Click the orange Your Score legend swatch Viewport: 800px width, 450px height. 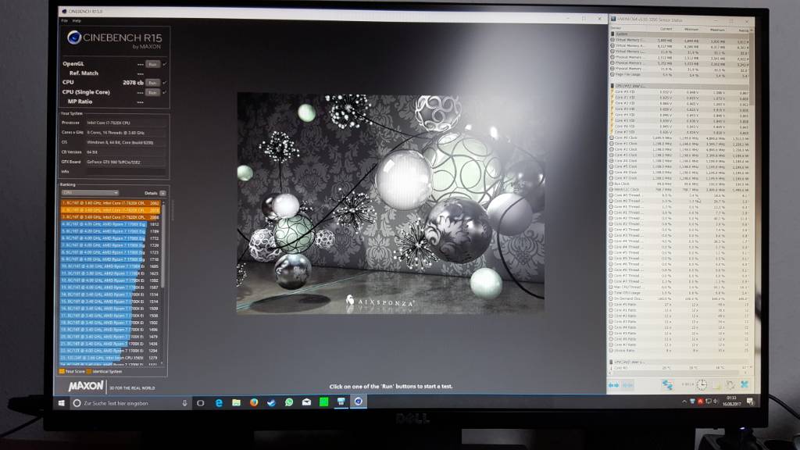click(62, 371)
